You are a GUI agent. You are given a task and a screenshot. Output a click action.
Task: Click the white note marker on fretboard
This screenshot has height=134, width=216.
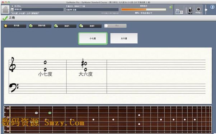point(36,113)
